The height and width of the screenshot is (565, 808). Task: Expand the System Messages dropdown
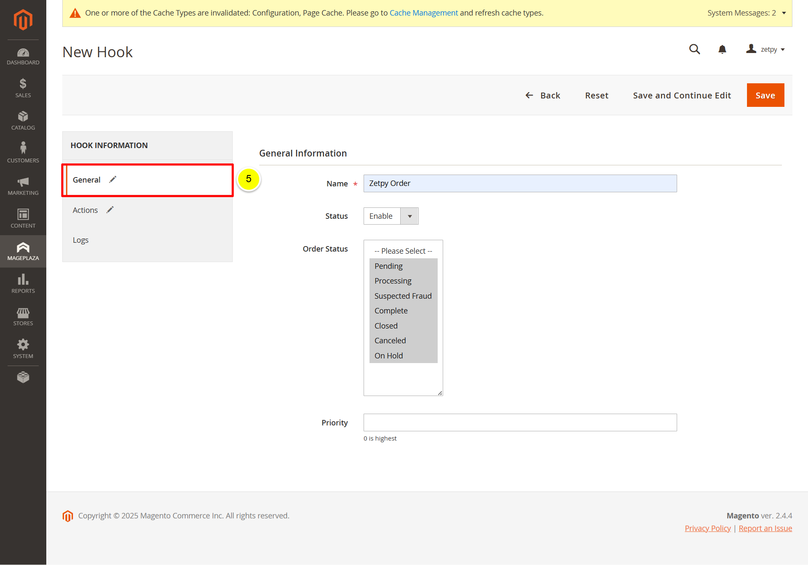(x=746, y=13)
